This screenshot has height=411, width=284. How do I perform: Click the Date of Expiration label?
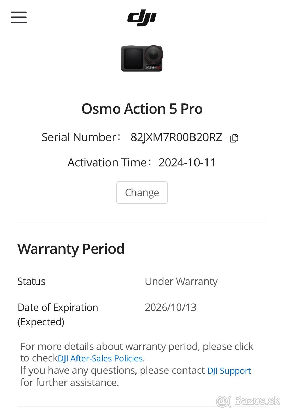(x=58, y=307)
